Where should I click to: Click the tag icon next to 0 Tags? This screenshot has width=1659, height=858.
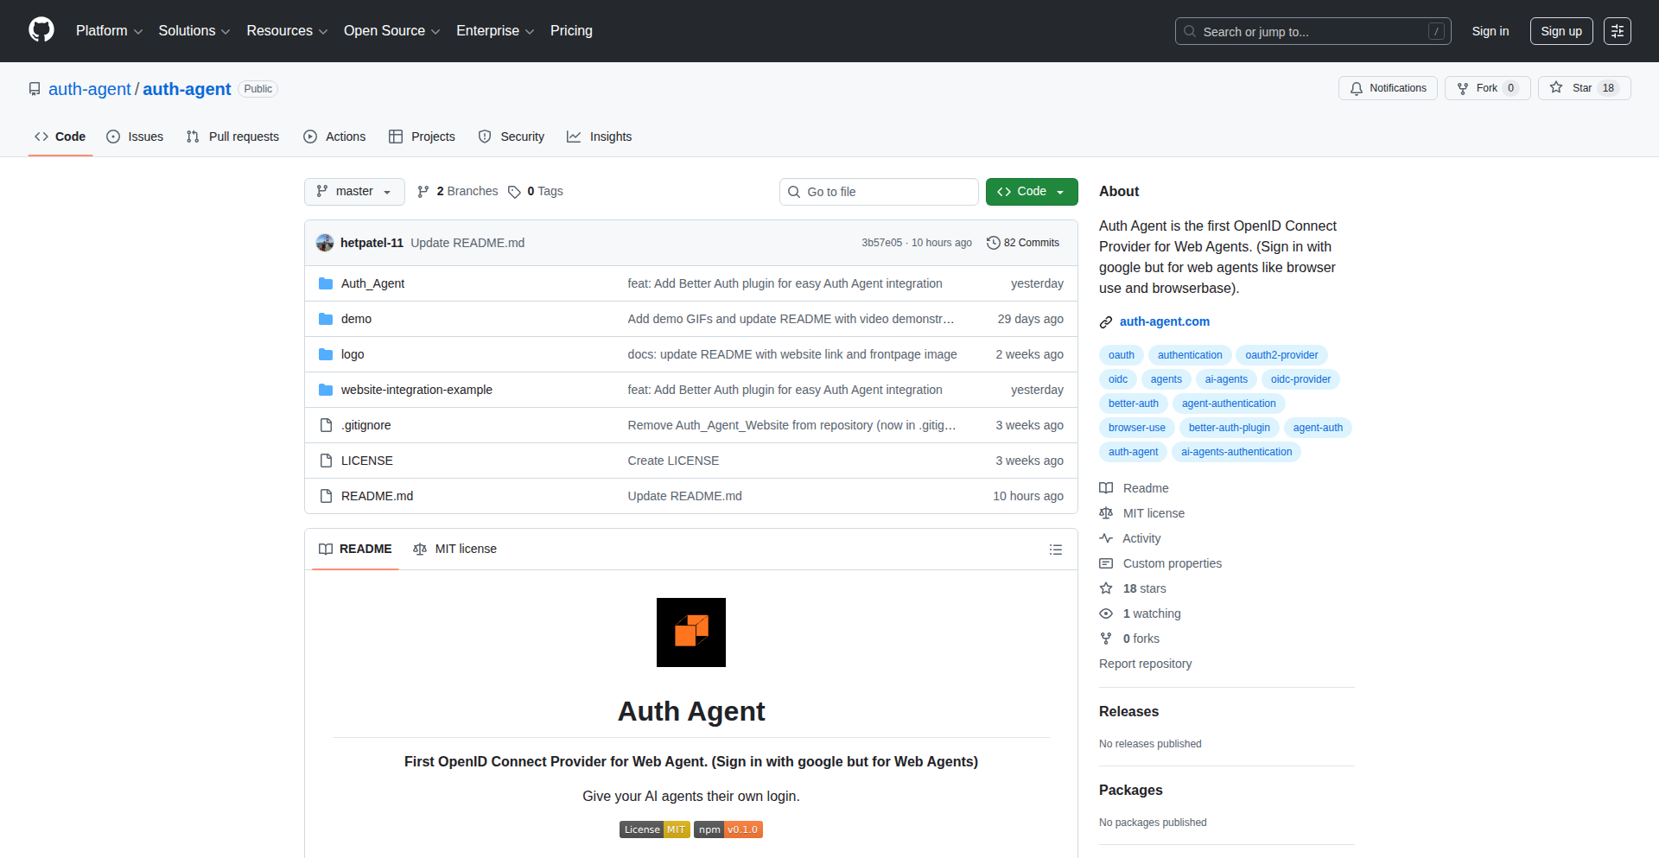514,192
